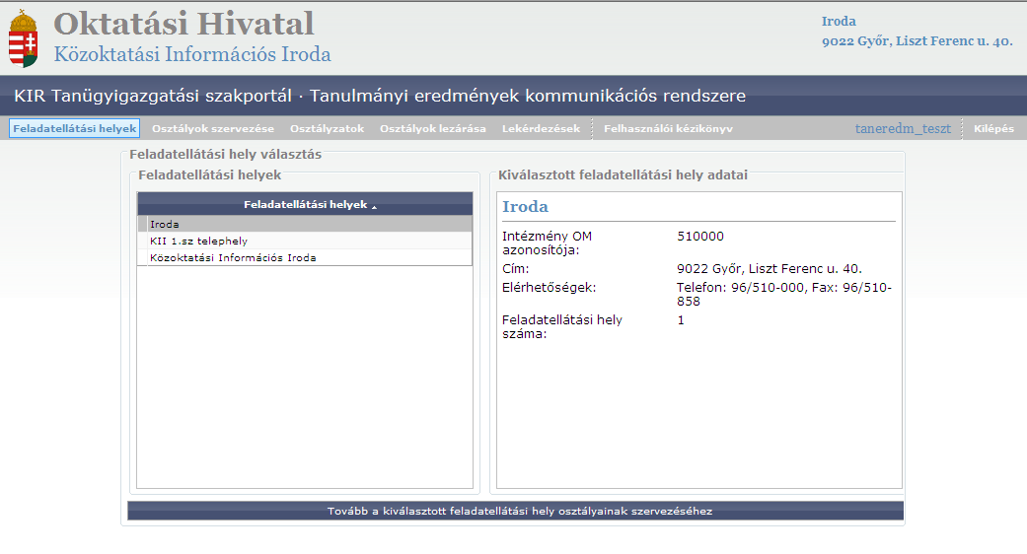Click the Elérhetőségek label
The height and width of the screenshot is (554, 1027).
(x=549, y=287)
